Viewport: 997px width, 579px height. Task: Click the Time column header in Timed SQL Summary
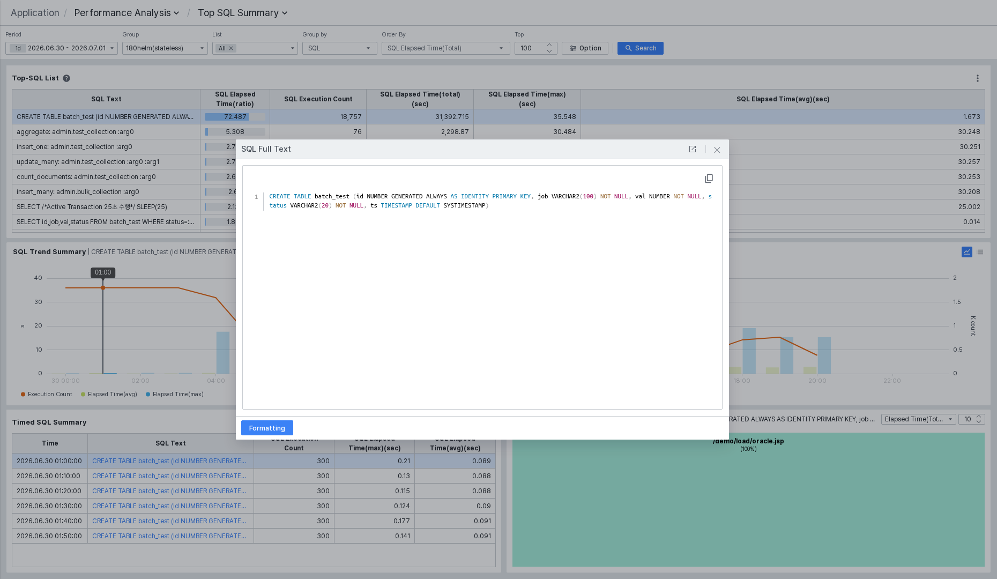point(50,443)
